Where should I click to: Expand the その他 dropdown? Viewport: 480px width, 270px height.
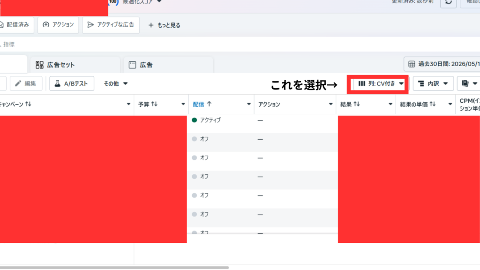point(115,83)
